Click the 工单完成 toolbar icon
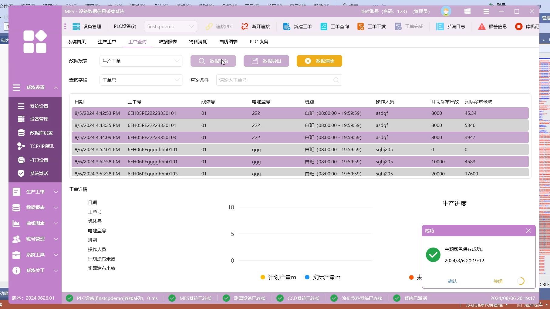The height and width of the screenshot is (309, 550). click(x=398, y=26)
